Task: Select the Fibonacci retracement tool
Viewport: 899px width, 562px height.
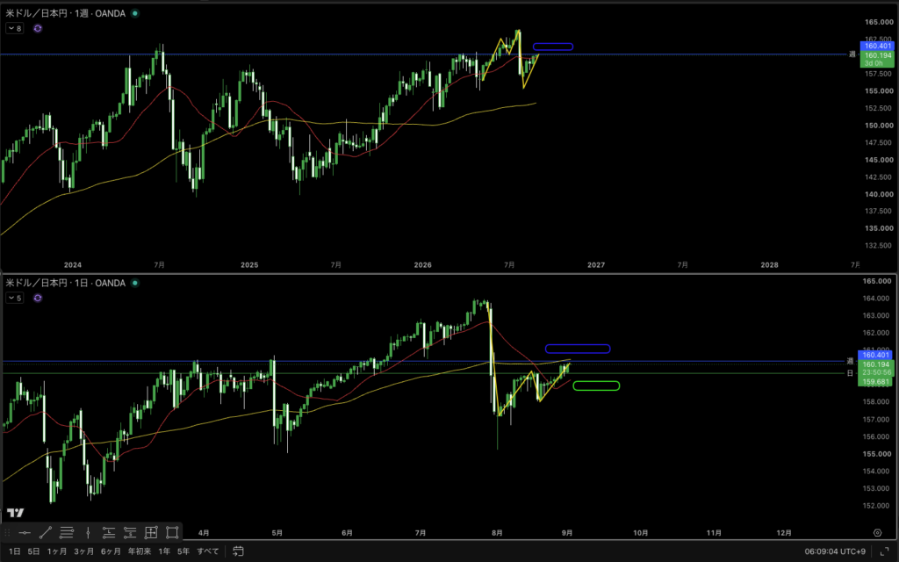Action: (67, 533)
